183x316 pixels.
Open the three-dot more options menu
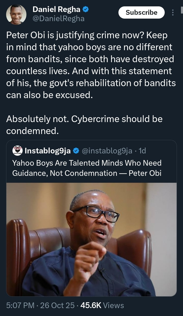click(x=173, y=12)
